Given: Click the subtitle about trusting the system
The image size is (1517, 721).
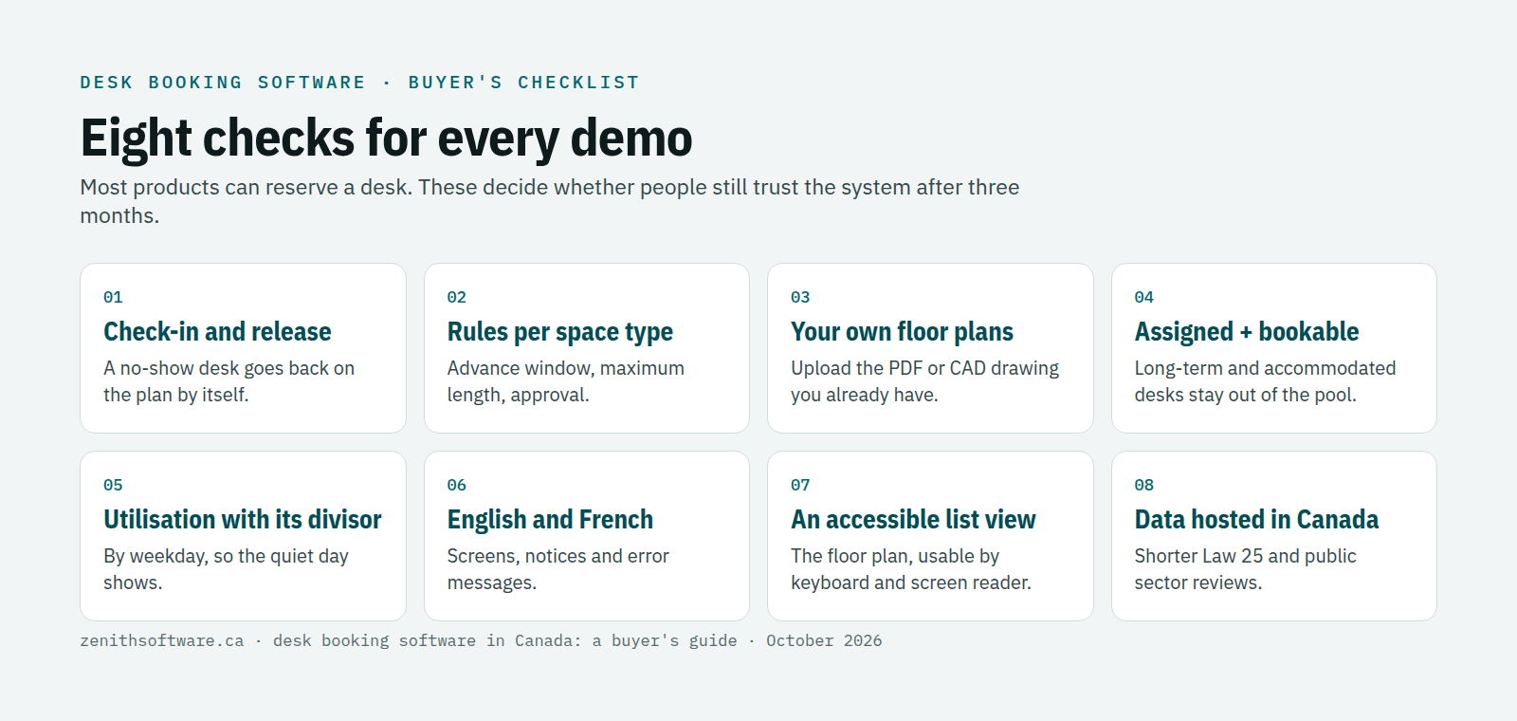Looking at the screenshot, I should (x=550, y=201).
